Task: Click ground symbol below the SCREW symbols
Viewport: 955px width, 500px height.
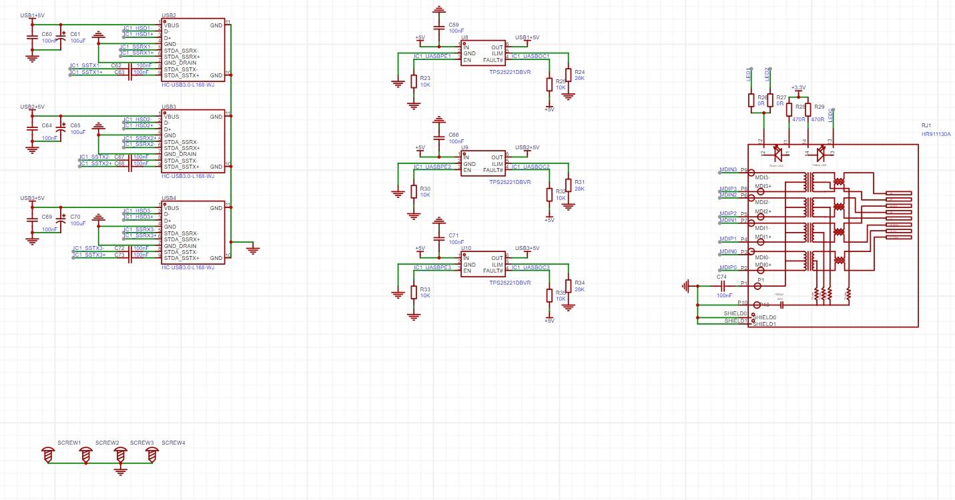Action: click(x=120, y=471)
